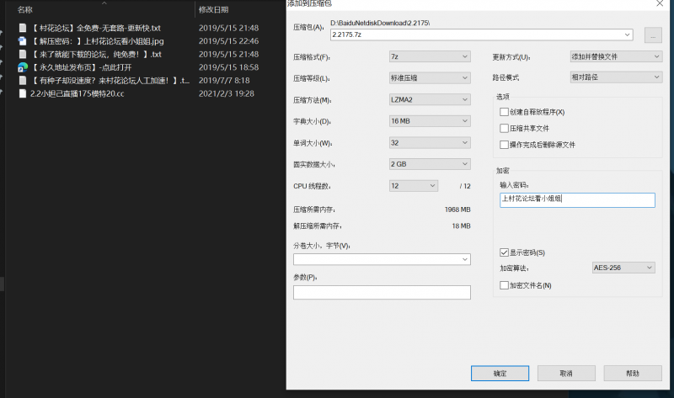Viewport: 674px width, 398px height.
Task: Click the text file icon for 【村花论坛】全免费
Action: 23,28
